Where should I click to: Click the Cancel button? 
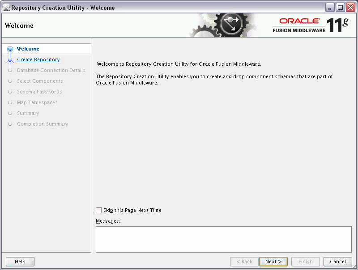pos(337,262)
